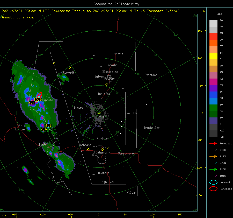The height and width of the screenshot is (218, 233).
Task: Select the purple 39 dBZ color swatch
Action: pyautogui.click(x=213, y=88)
